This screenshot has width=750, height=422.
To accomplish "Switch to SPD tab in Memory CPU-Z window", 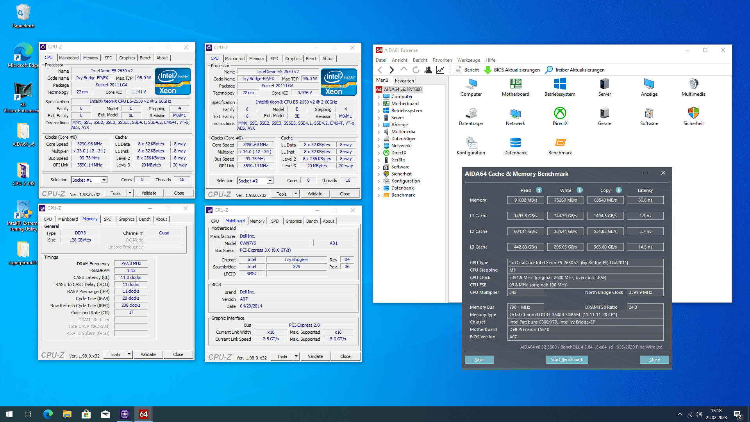I will point(108,219).
